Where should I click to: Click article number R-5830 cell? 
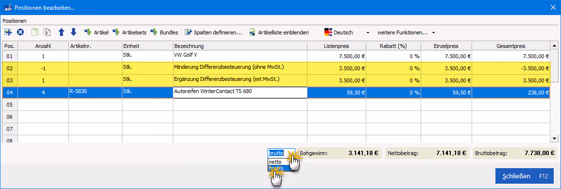(x=96, y=92)
